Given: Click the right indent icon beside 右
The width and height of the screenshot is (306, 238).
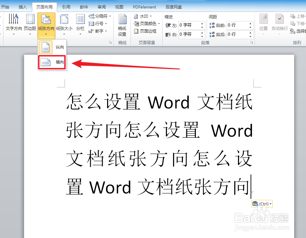Looking at the screenshot, I should click(x=168, y=35).
